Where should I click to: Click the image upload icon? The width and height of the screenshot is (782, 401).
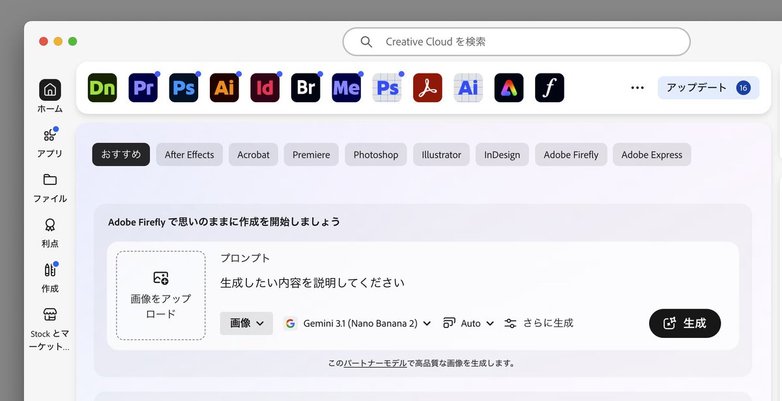[161, 278]
